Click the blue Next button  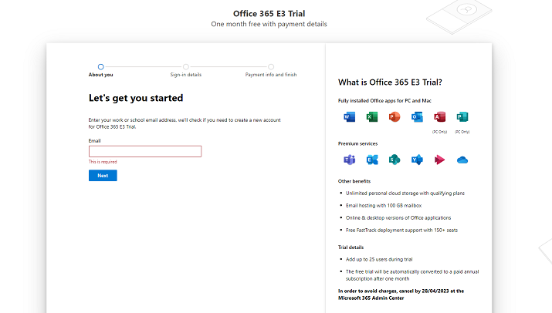[103, 176]
